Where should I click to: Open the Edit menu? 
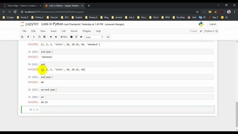33,31
